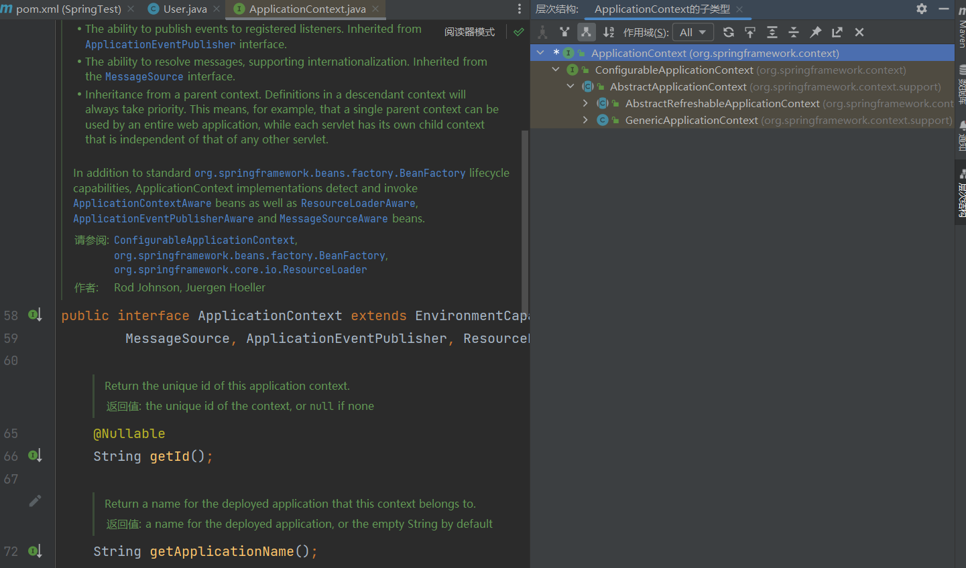This screenshot has height=568, width=966.
Task: Expand all hierarchy nodes
Action: point(772,32)
